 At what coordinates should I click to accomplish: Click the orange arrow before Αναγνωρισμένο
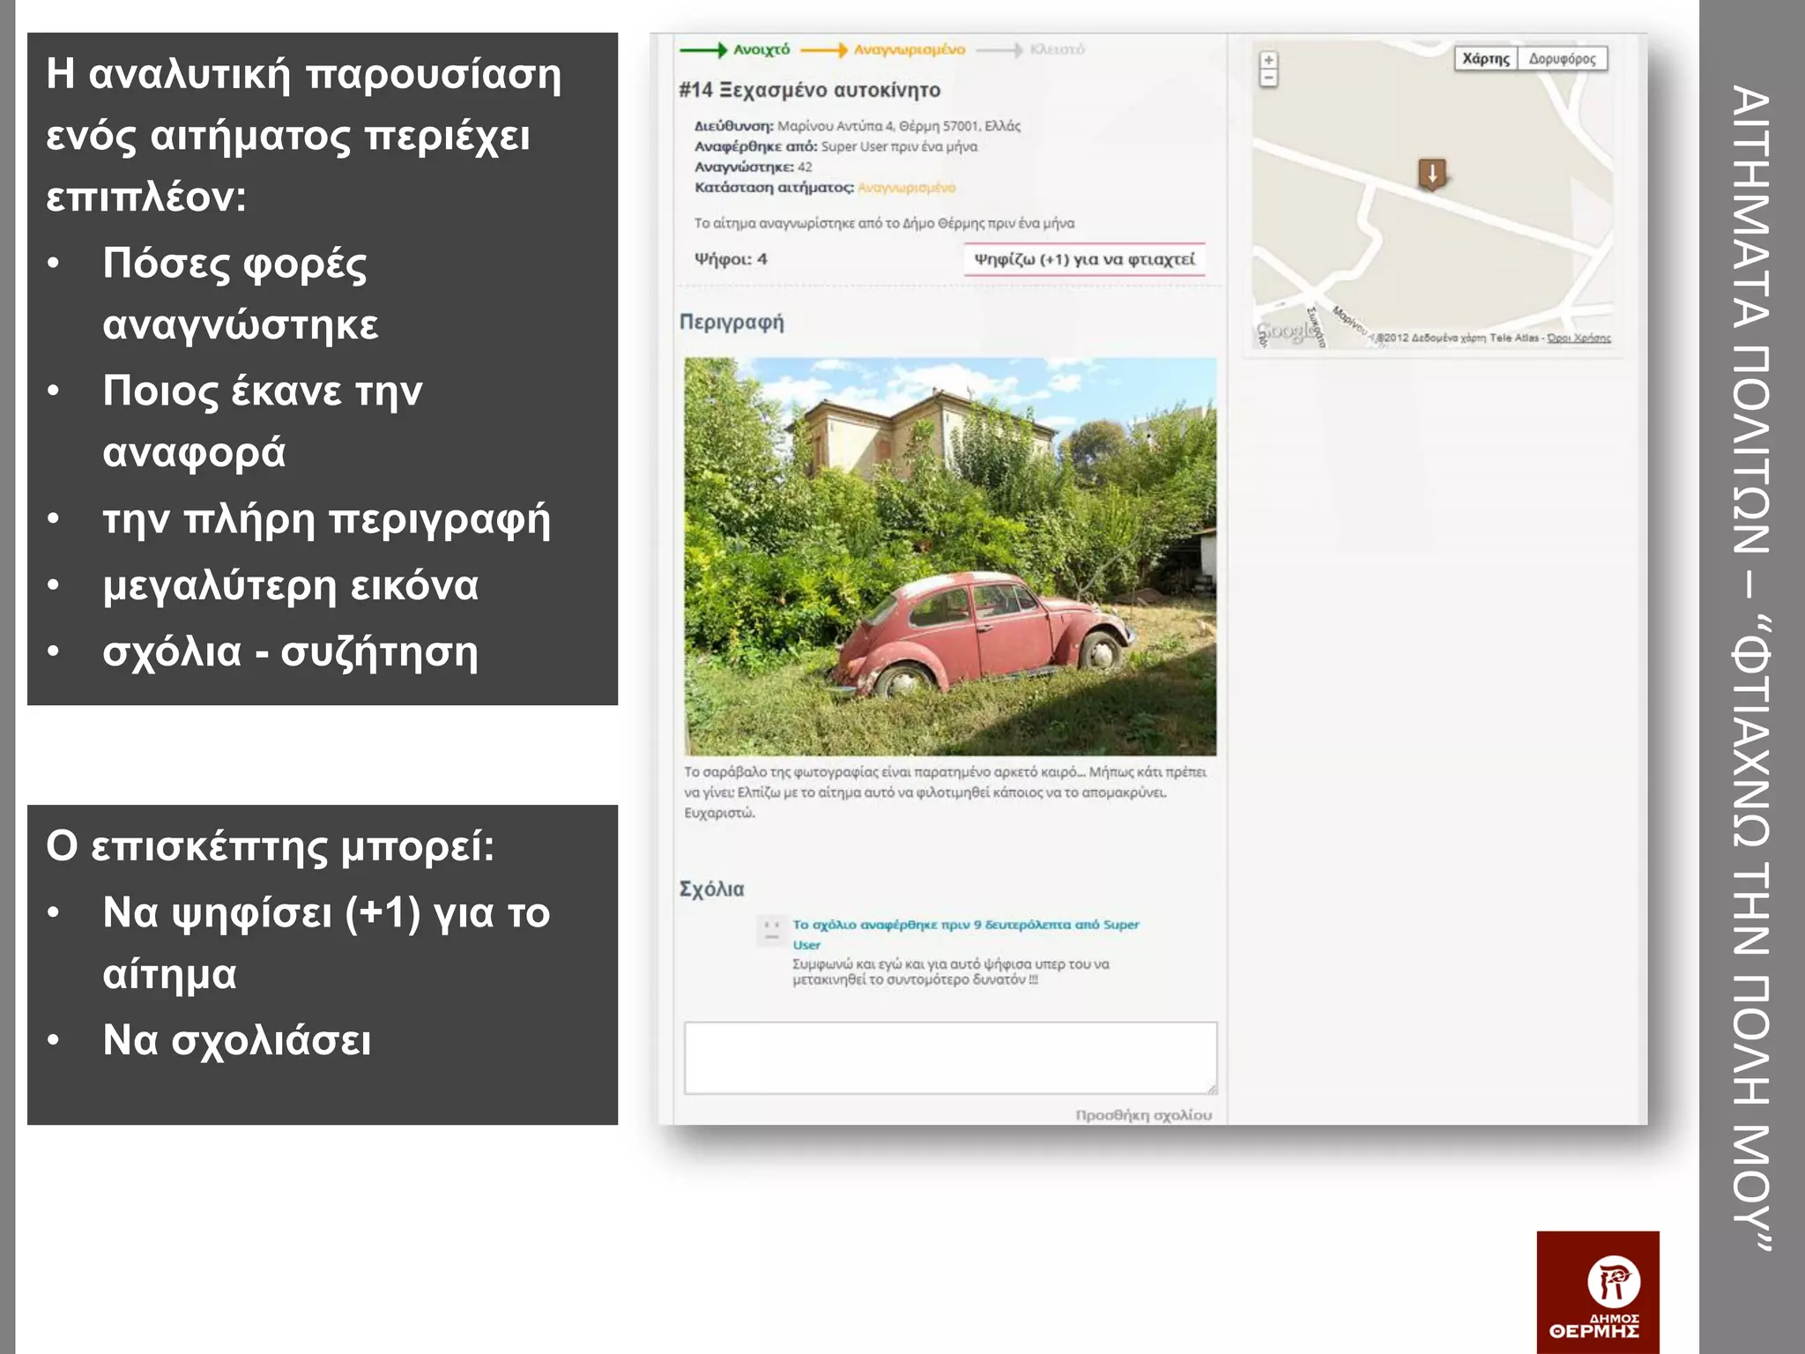(824, 50)
